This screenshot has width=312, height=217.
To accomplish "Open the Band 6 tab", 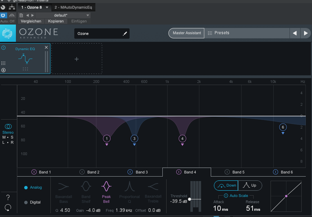I will coord(283,172).
